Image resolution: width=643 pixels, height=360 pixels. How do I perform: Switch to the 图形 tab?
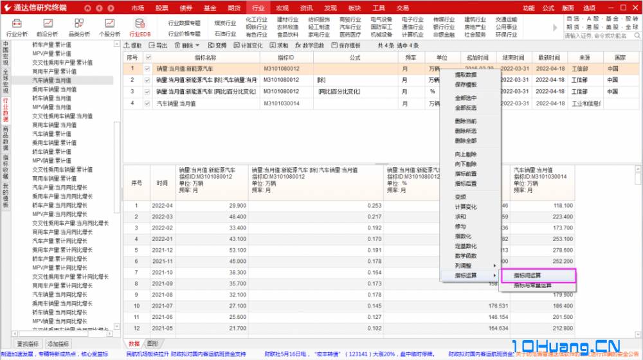152,343
